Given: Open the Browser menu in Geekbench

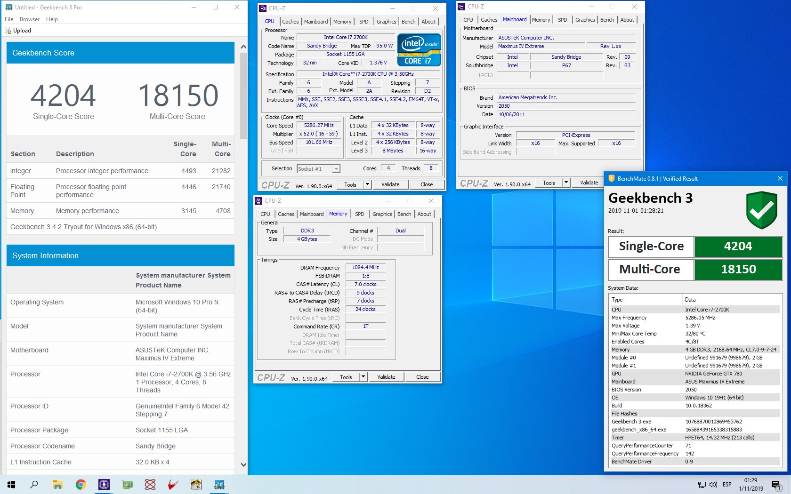Looking at the screenshot, I should (x=30, y=19).
